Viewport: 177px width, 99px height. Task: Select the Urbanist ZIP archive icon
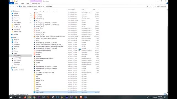pos(35,31)
